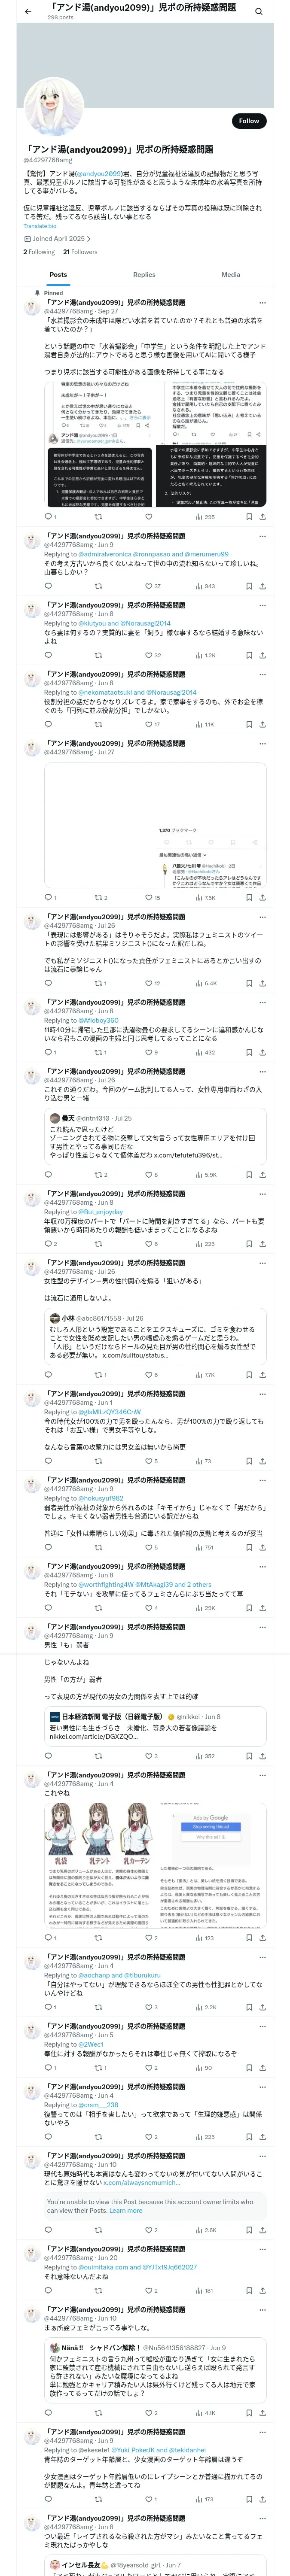Reply to the pinned post
The width and height of the screenshot is (290, 2576).
pos(48,517)
